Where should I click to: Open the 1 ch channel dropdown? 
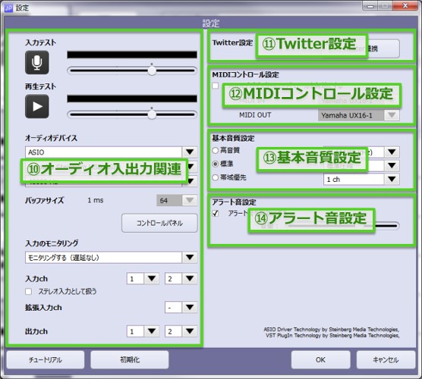[361, 180]
